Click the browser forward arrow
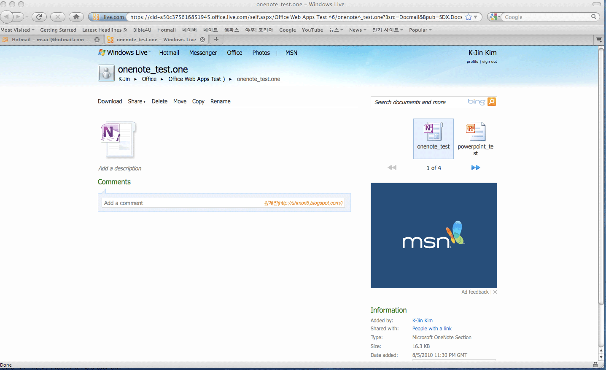The image size is (606, 370). click(18, 17)
